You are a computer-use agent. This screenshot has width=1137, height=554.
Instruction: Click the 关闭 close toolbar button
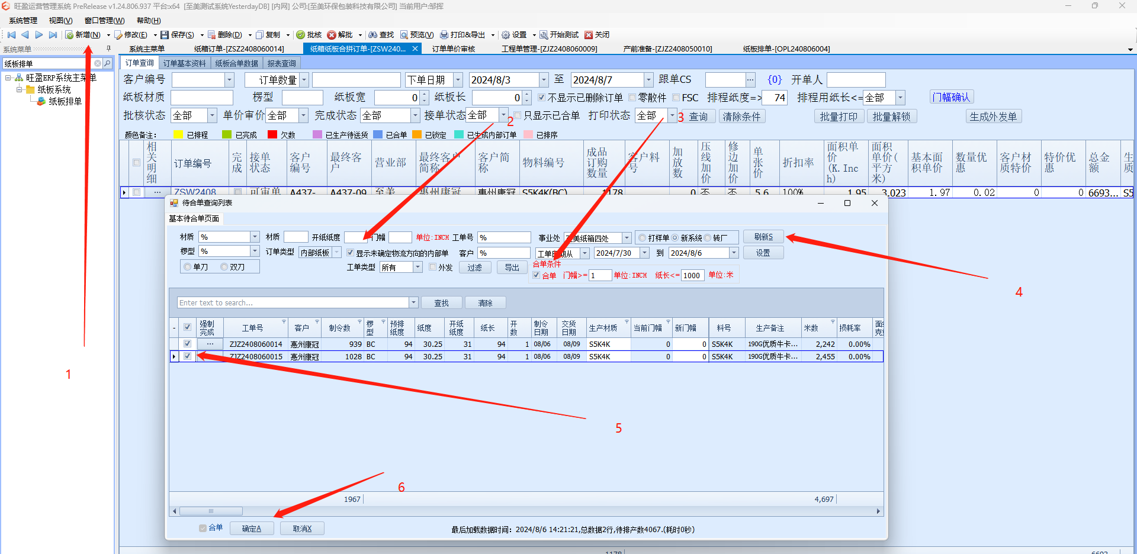click(x=597, y=35)
